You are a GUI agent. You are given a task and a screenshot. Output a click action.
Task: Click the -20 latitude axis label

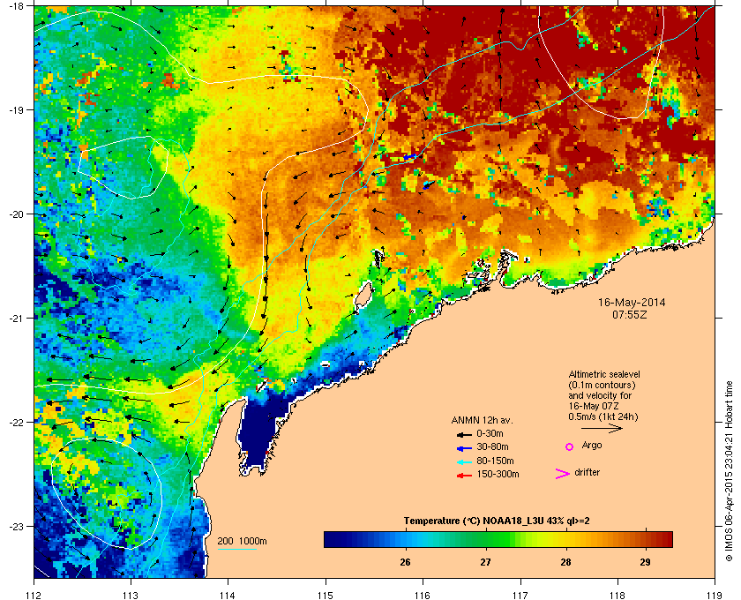click(x=19, y=214)
